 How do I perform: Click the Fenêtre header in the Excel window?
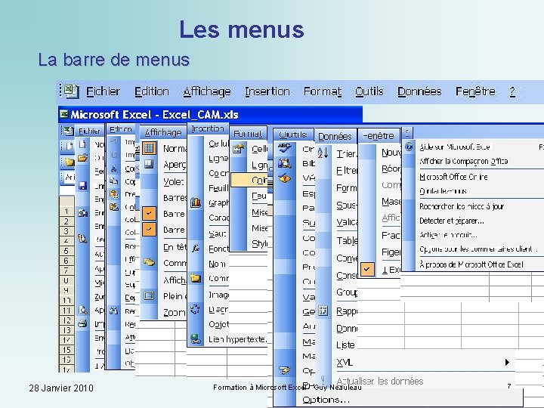(379, 136)
